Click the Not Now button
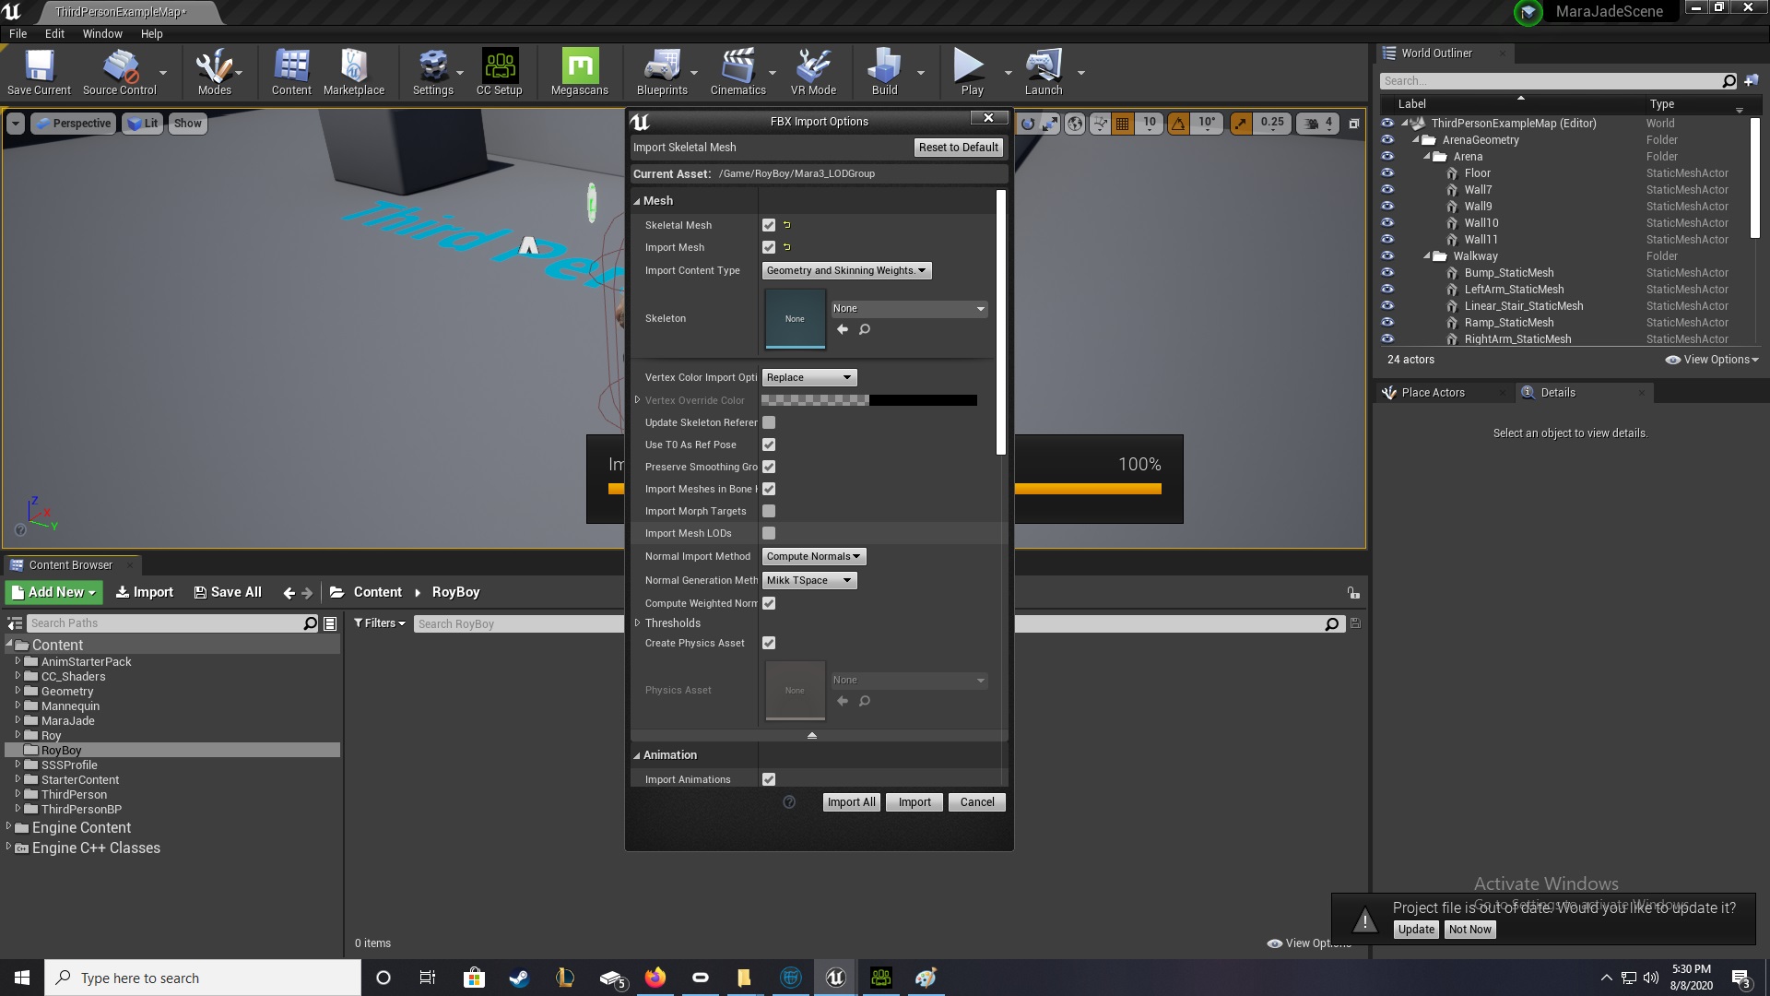 [x=1469, y=930]
